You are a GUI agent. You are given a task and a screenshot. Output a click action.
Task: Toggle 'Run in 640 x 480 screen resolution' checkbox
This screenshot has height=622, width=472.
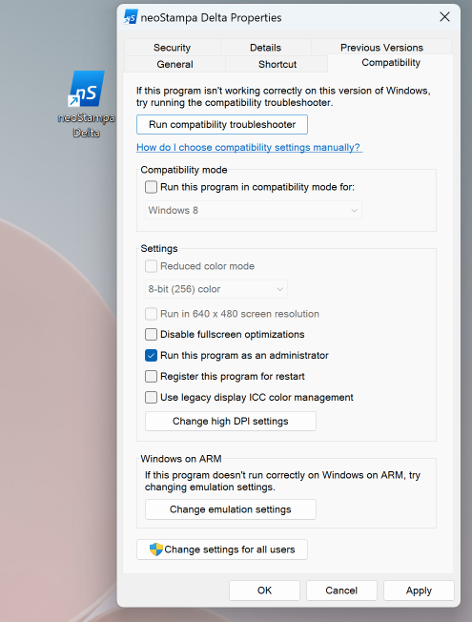point(151,314)
